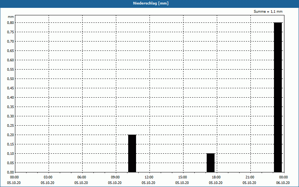Select the 0,05 y-axis label
This screenshot has width=299, height=187.
[10, 163]
